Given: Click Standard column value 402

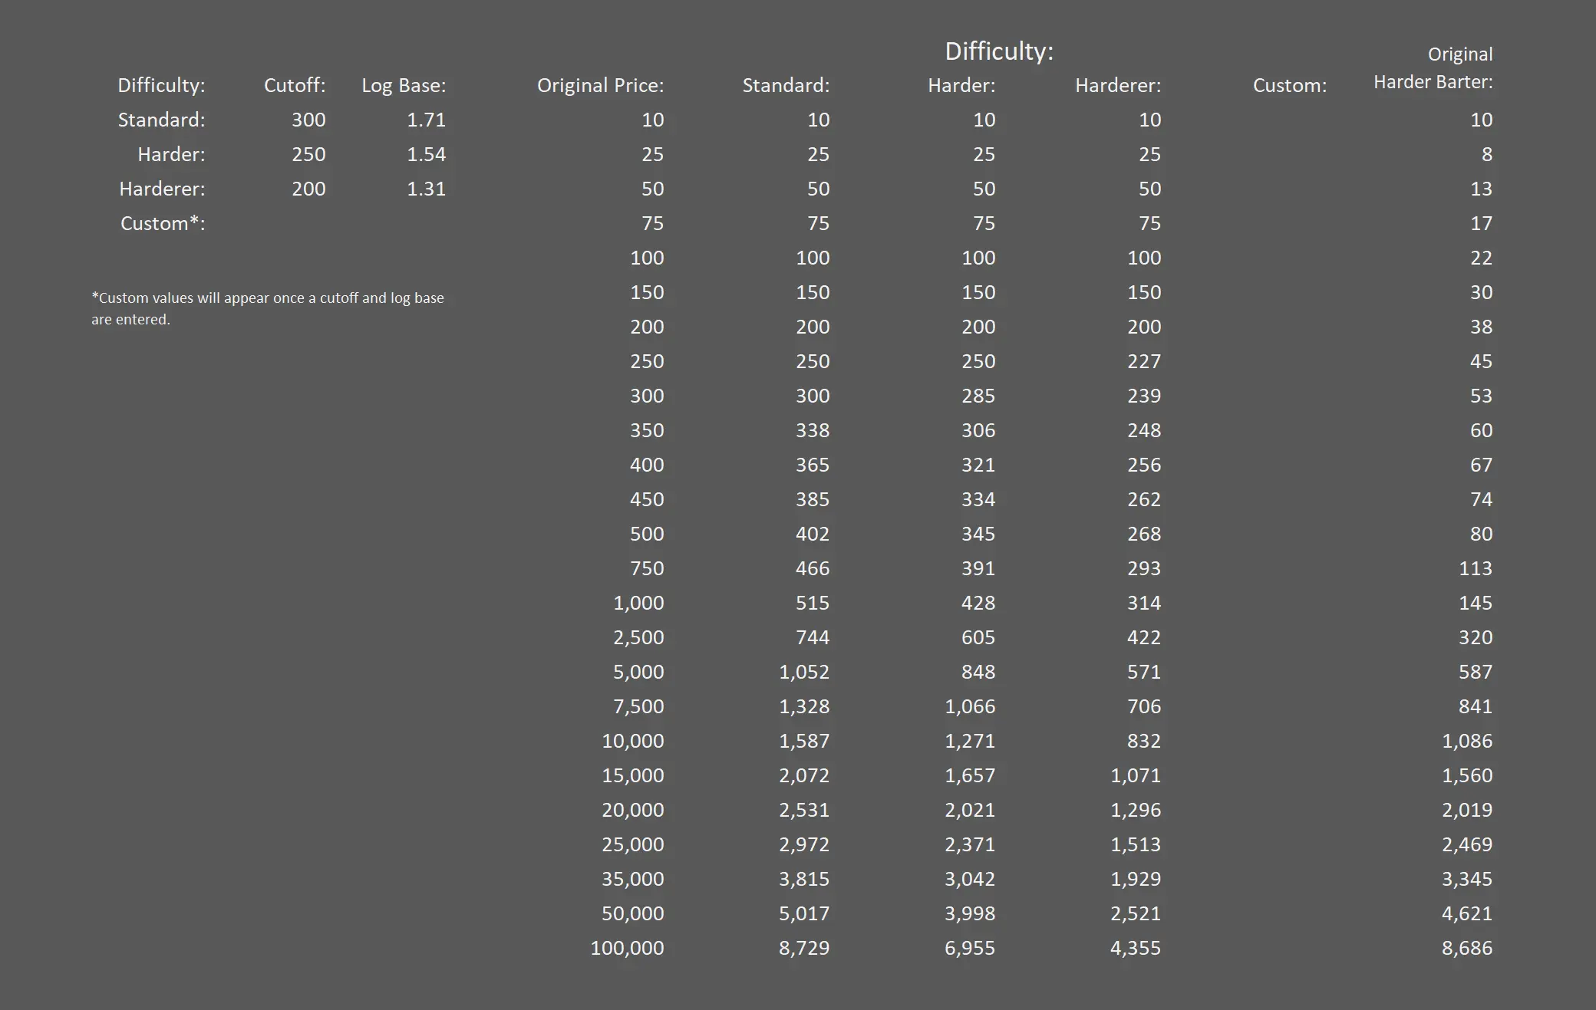Looking at the screenshot, I should (813, 534).
